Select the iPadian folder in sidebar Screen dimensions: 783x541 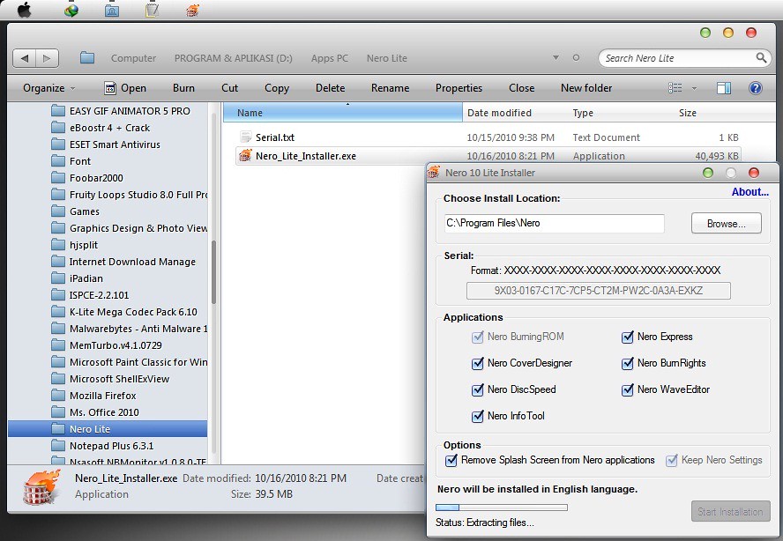pyautogui.click(x=86, y=278)
